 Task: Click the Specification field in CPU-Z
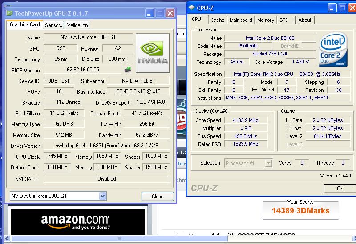click(x=287, y=74)
